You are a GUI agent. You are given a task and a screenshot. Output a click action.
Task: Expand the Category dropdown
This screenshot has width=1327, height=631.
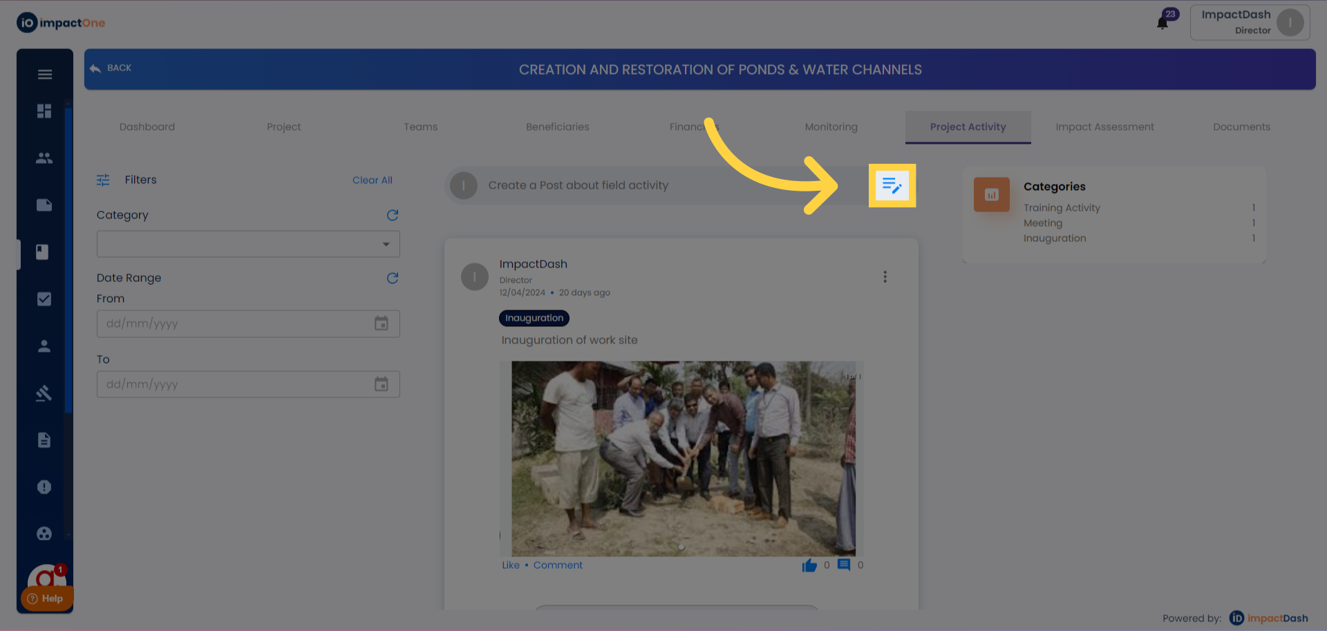point(386,244)
